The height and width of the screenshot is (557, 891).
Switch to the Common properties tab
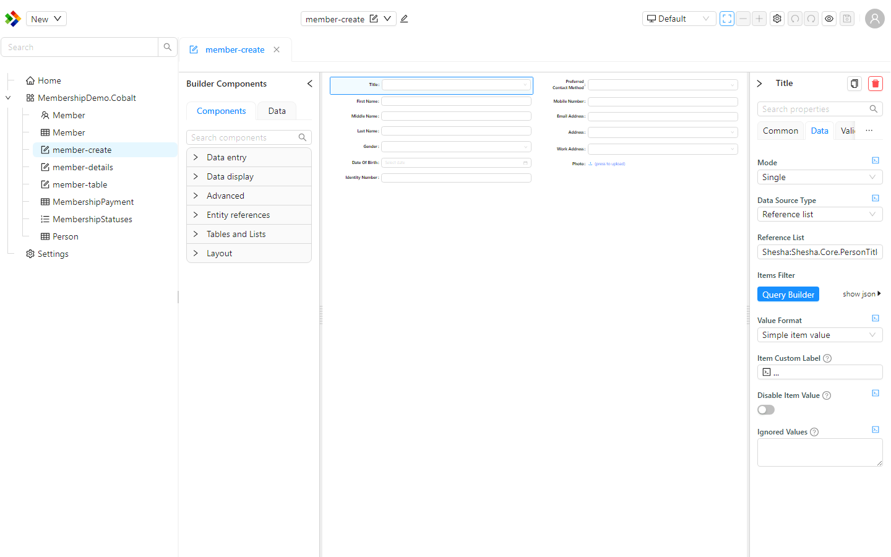[x=780, y=131]
